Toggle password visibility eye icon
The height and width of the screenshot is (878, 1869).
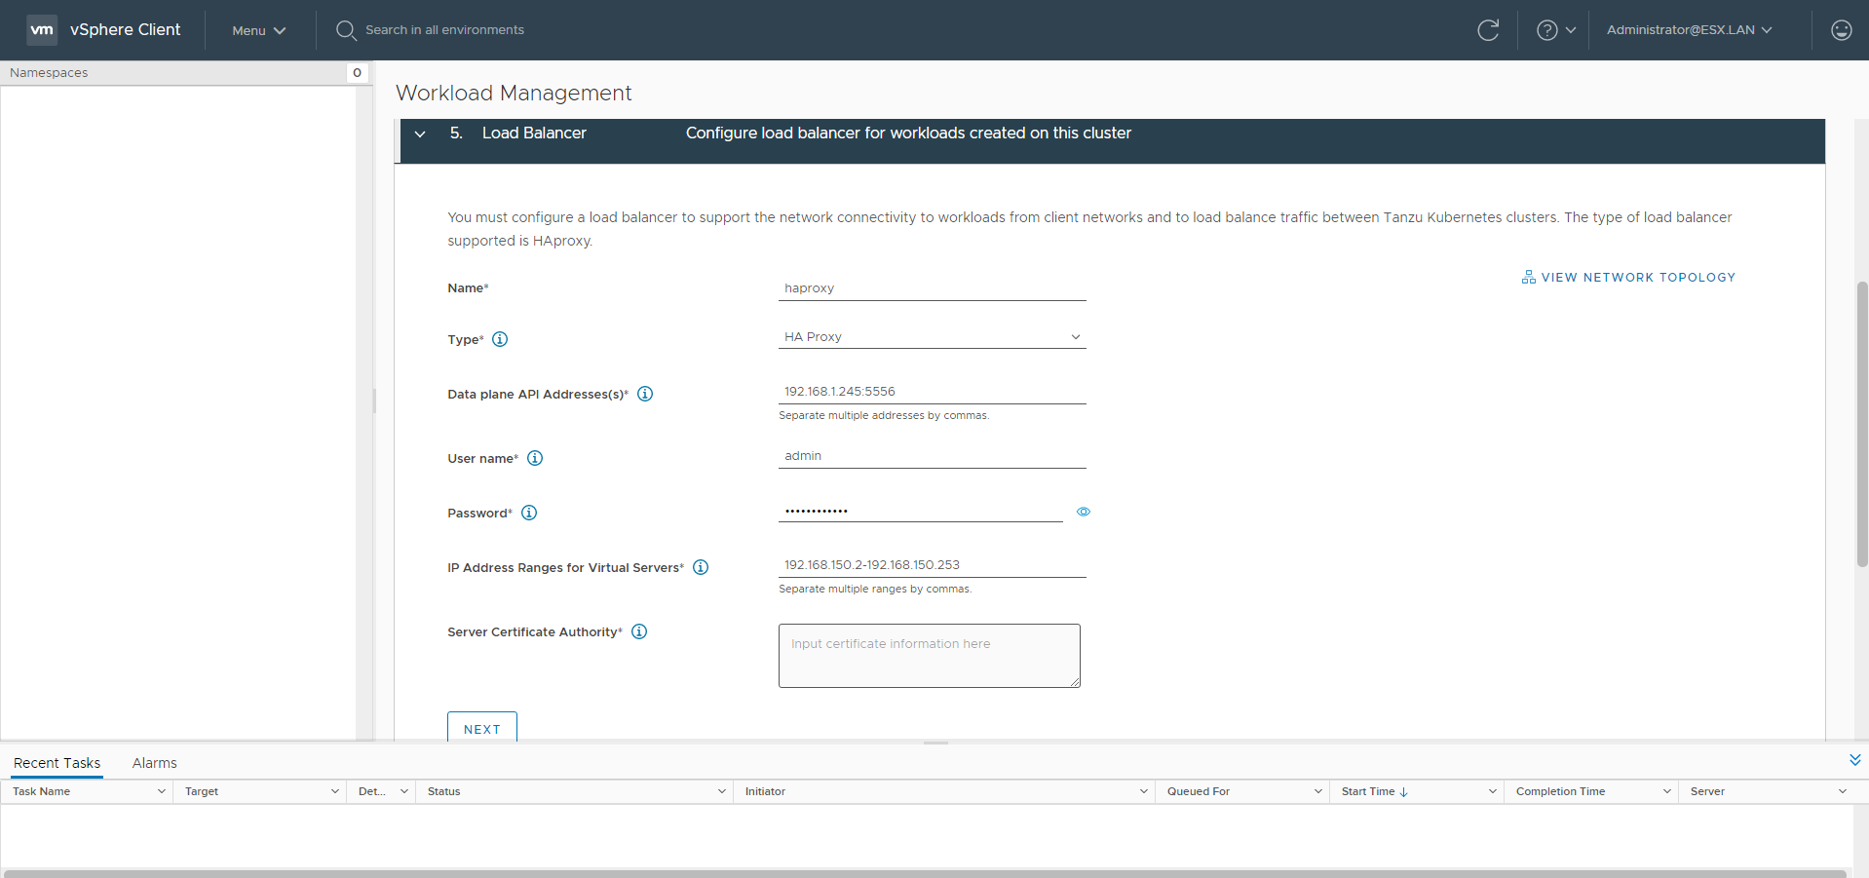pyautogui.click(x=1083, y=512)
